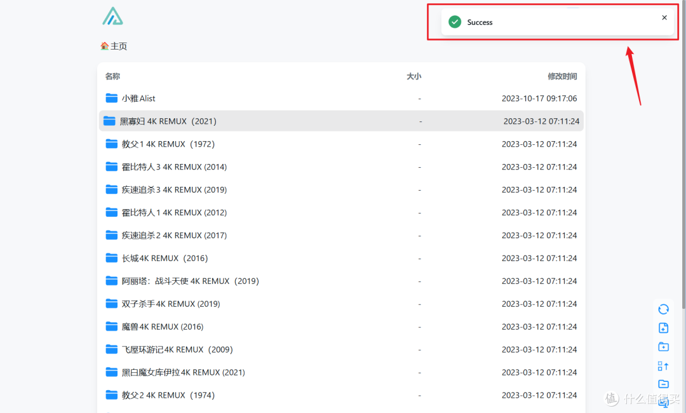Sort the list by 名称 column
This screenshot has width=686, height=413.
(112, 76)
